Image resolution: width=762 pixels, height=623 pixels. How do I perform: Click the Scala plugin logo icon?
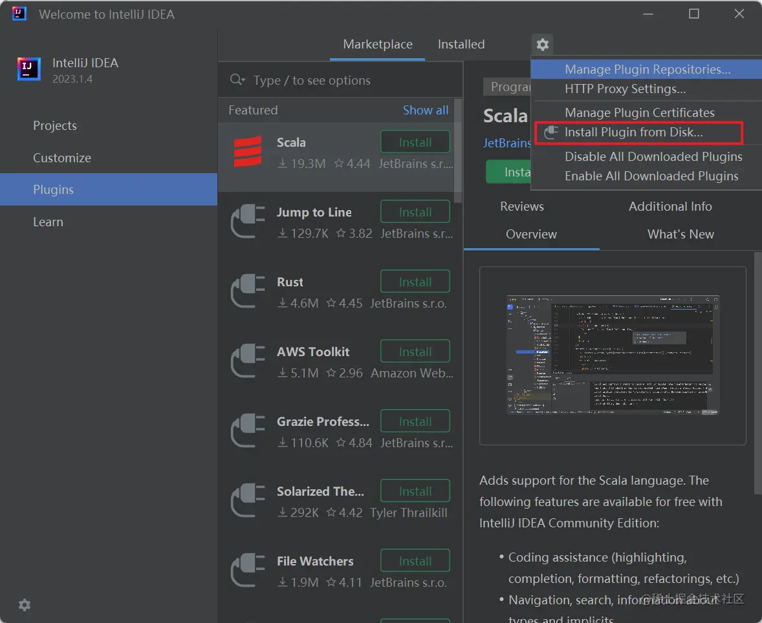tap(248, 151)
